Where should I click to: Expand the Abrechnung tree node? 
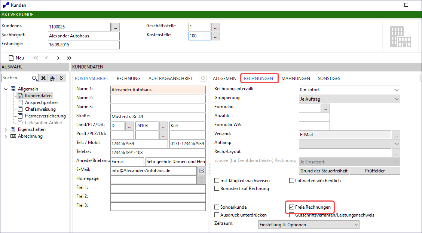click(x=6, y=136)
